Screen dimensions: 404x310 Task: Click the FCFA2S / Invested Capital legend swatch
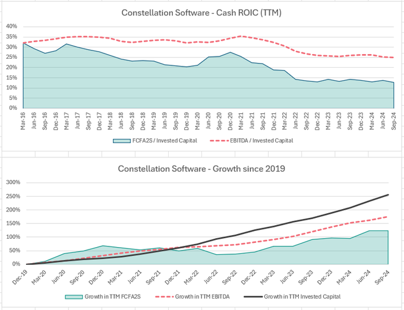coord(122,141)
